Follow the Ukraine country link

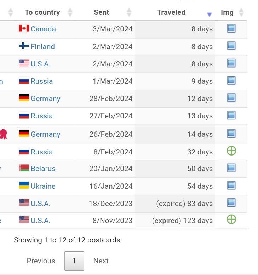pyautogui.click(x=43, y=186)
